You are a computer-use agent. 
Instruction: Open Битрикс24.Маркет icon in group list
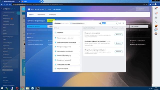(x=55, y=69)
